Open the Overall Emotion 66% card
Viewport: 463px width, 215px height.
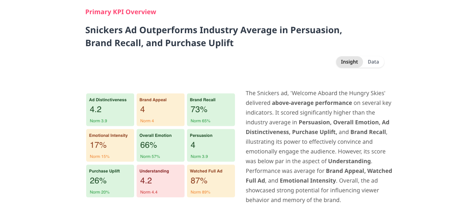point(161,145)
